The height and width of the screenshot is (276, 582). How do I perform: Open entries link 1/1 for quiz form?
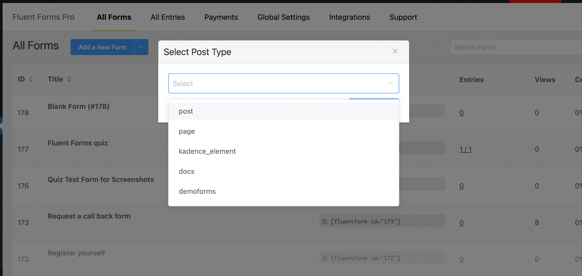coord(465,149)
